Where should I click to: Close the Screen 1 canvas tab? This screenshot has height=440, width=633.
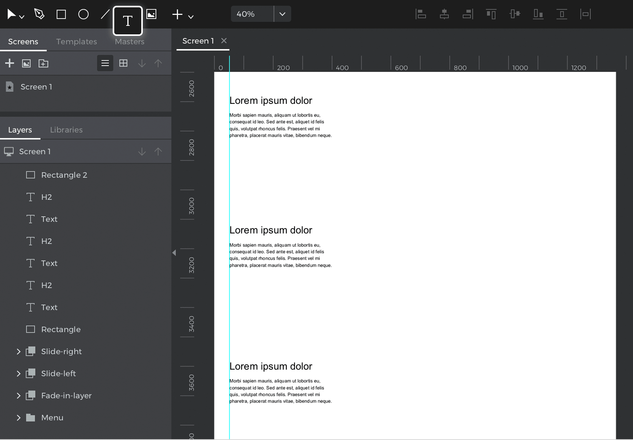[224, 41]
